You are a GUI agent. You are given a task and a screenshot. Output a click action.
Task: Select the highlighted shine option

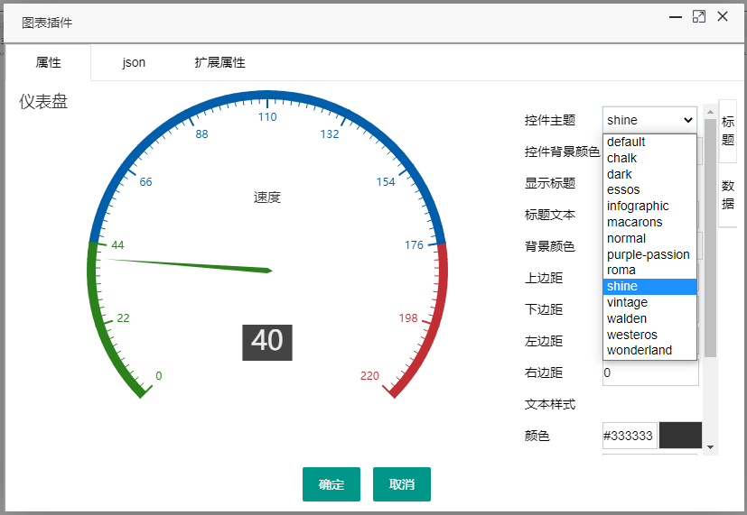coord(649,286)
